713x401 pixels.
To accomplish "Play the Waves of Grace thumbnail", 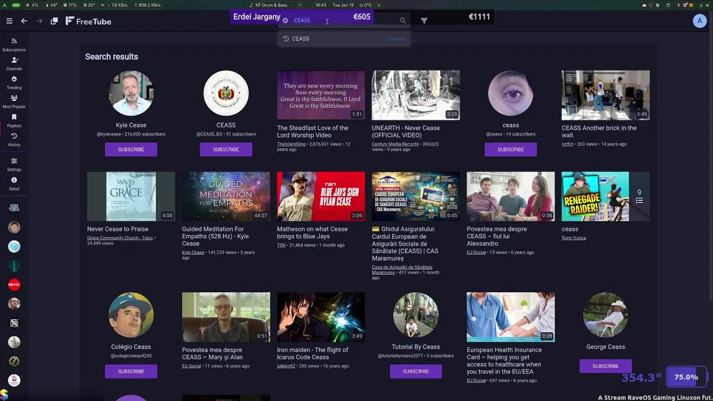I will (131, 196).
